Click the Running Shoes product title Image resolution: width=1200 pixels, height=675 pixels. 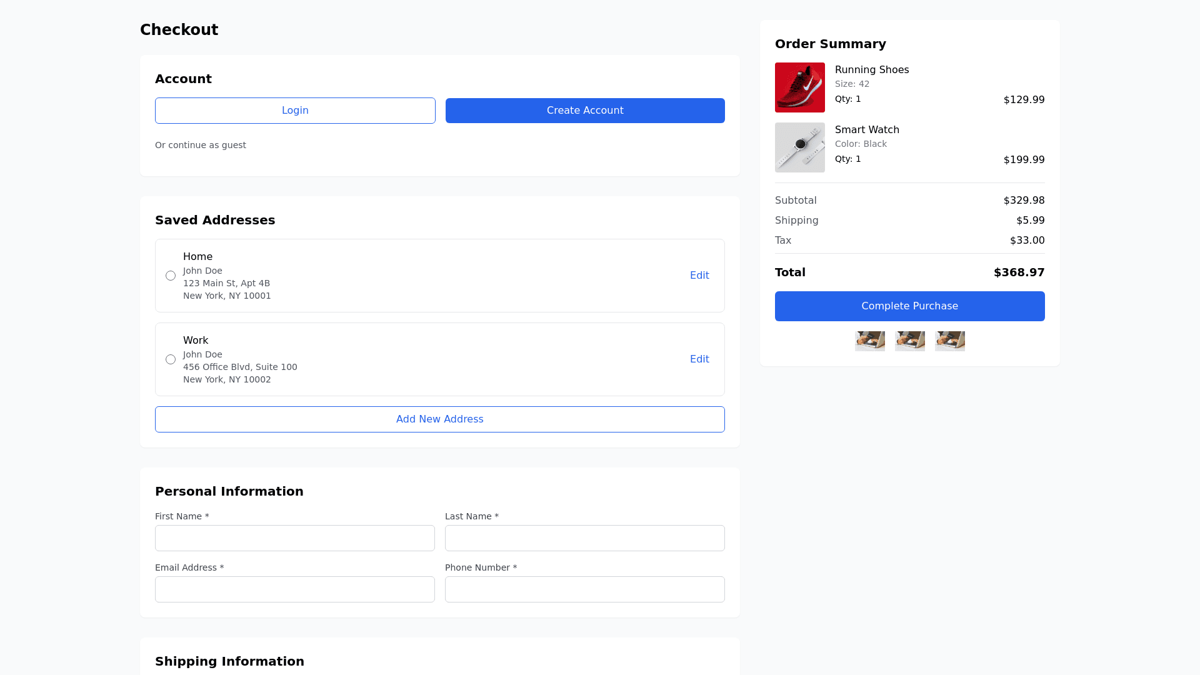(871, 70)
